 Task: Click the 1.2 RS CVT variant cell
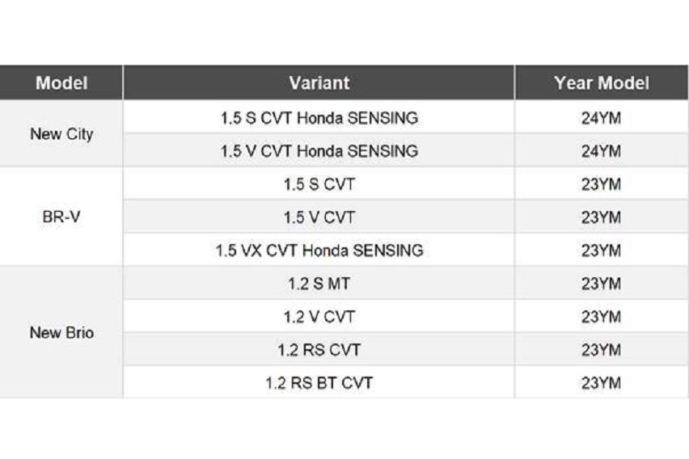[319, 350]
